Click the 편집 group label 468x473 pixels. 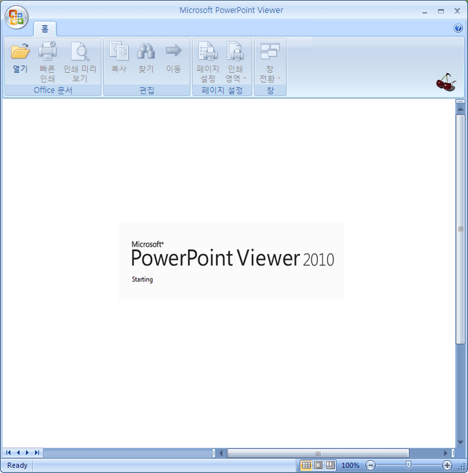pos(147,90)
